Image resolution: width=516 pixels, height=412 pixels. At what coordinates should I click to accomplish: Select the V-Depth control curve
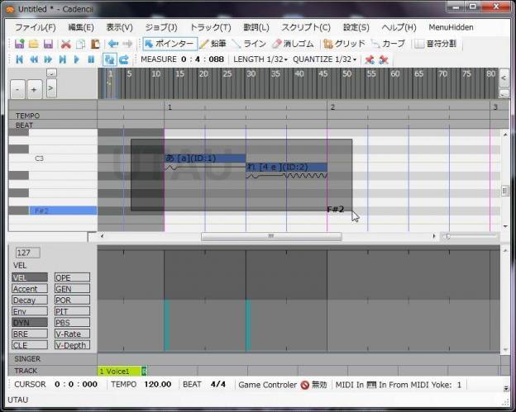tap(72, 345)
